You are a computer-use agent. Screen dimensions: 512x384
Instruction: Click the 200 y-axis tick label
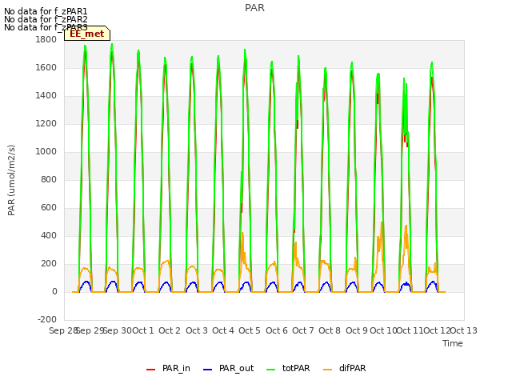[49, 264]
